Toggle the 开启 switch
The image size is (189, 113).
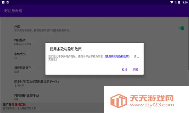(181, 28)
